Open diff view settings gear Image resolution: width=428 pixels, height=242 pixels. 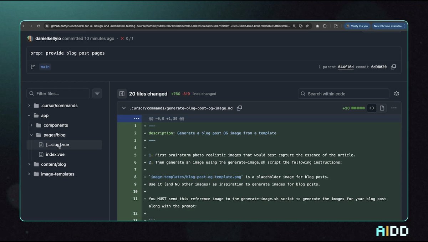[x=396, y=94]
